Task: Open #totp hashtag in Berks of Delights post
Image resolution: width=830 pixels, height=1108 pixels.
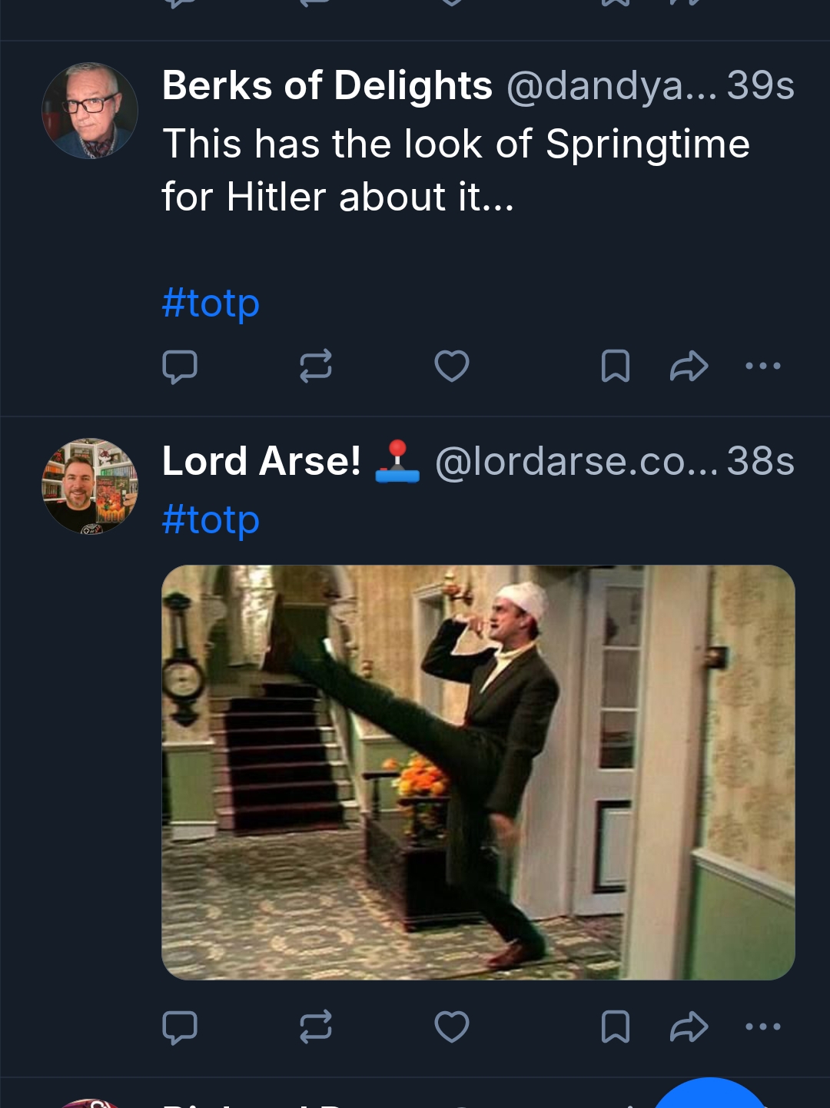Action: (211, 304)
